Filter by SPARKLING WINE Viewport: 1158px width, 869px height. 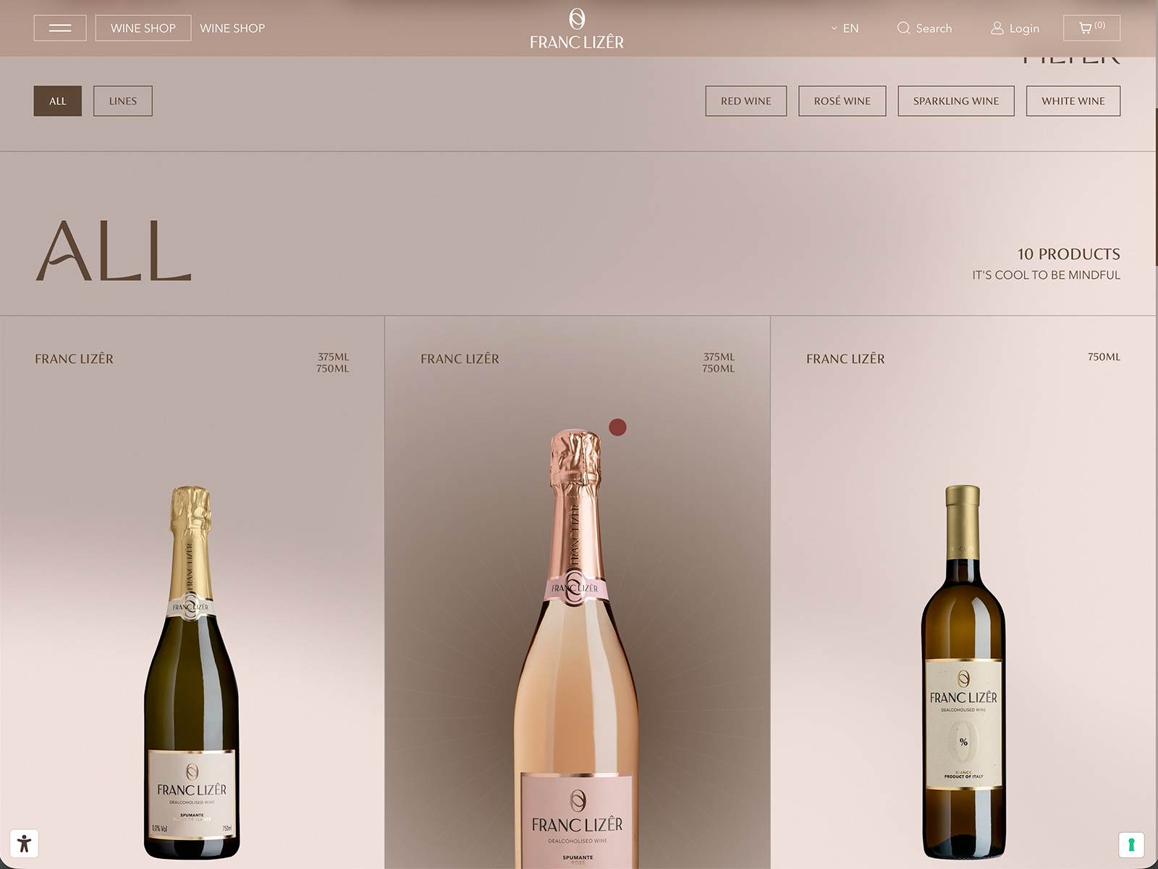[x=956, y=101]
